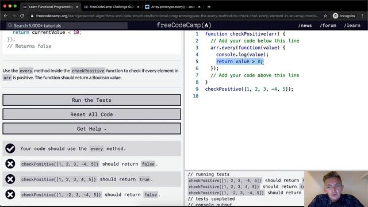Open the Incognito profile icon
Screen dimensions: 368x207
coord(335,16)
